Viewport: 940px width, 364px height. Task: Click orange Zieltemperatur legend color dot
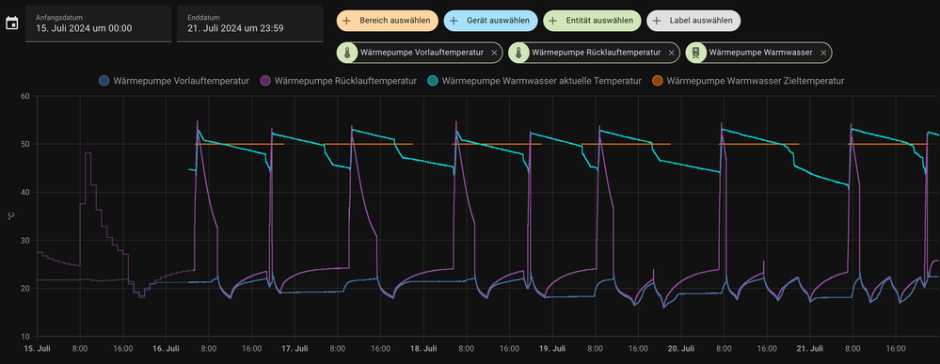(658, 80)
